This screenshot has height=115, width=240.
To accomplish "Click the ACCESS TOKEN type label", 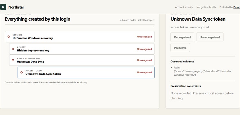I will pos(34,71).
